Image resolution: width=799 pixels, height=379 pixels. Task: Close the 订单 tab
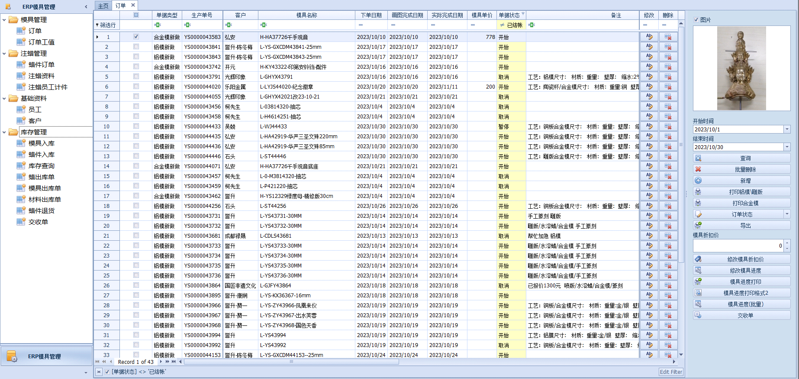133,5
